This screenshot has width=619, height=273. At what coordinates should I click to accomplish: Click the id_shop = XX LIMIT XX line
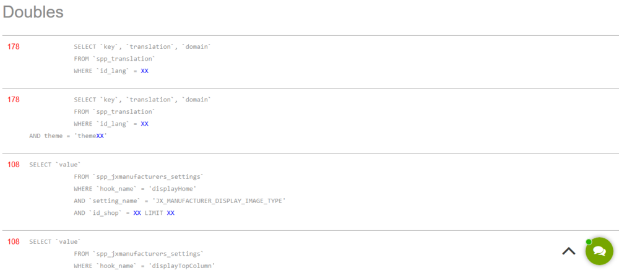coord(124,213)
